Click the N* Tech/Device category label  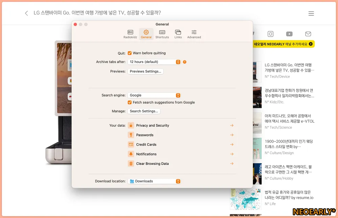(277, 77)
